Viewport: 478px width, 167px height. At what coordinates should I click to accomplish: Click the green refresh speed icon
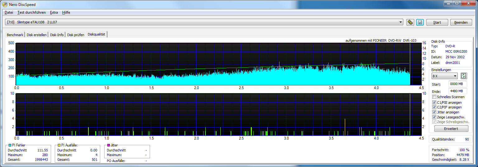pyautogui.click(x=464, y=76)
